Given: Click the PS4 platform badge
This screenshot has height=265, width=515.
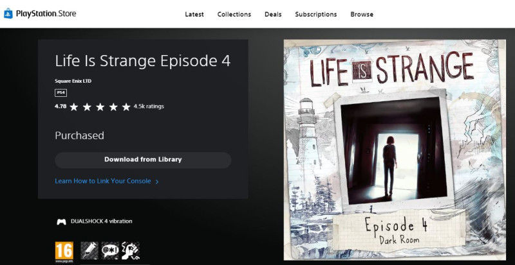Looking at the screenshot, I should (x=61, y=92).
